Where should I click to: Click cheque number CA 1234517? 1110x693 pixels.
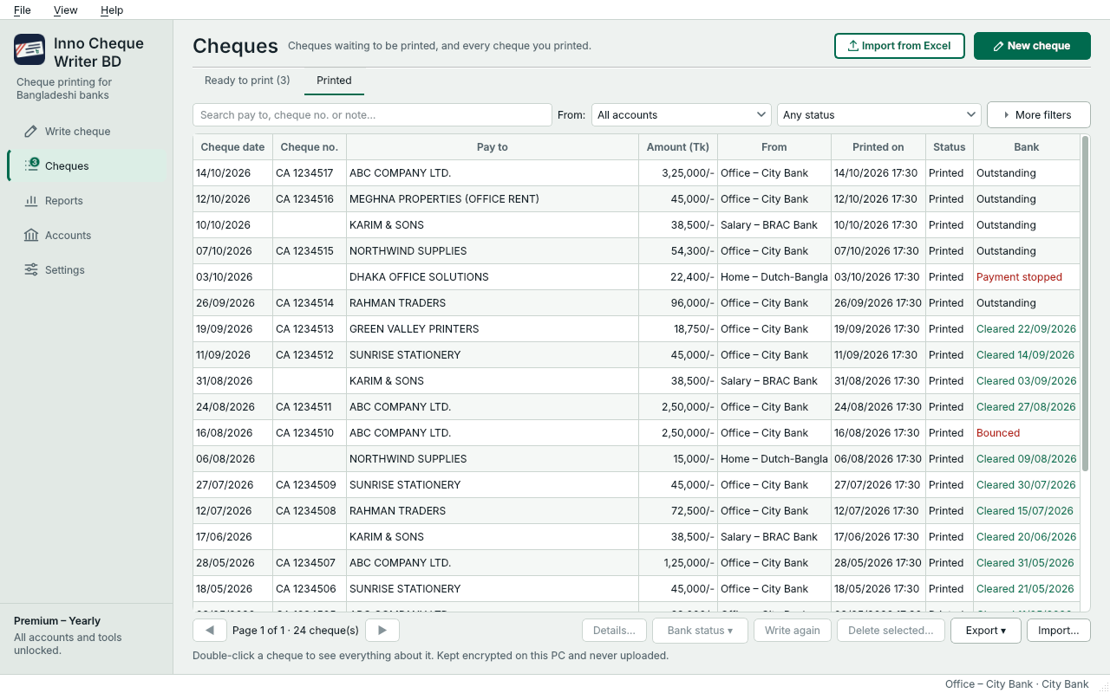(310, 173)
